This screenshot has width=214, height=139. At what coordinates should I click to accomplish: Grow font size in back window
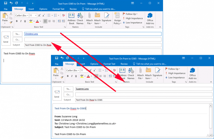tap(39, 16)
